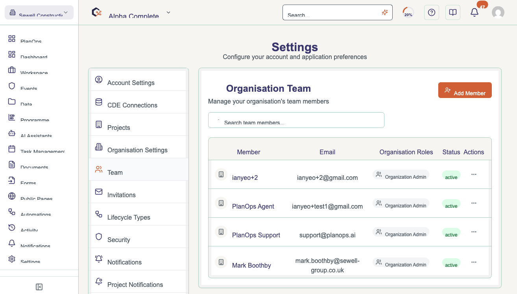517x294 pixels.
Task: Click the Mark Boothby member name
Action: (251, 265)
